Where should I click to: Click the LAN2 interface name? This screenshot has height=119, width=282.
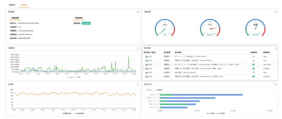click(x=150, y=61)
